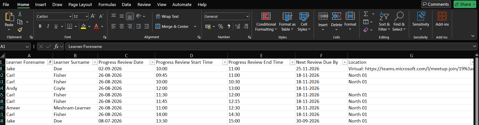Switch to the Insert tab
Screen dimensions: 479x125
pyautogui.click(x=41, y=5)
